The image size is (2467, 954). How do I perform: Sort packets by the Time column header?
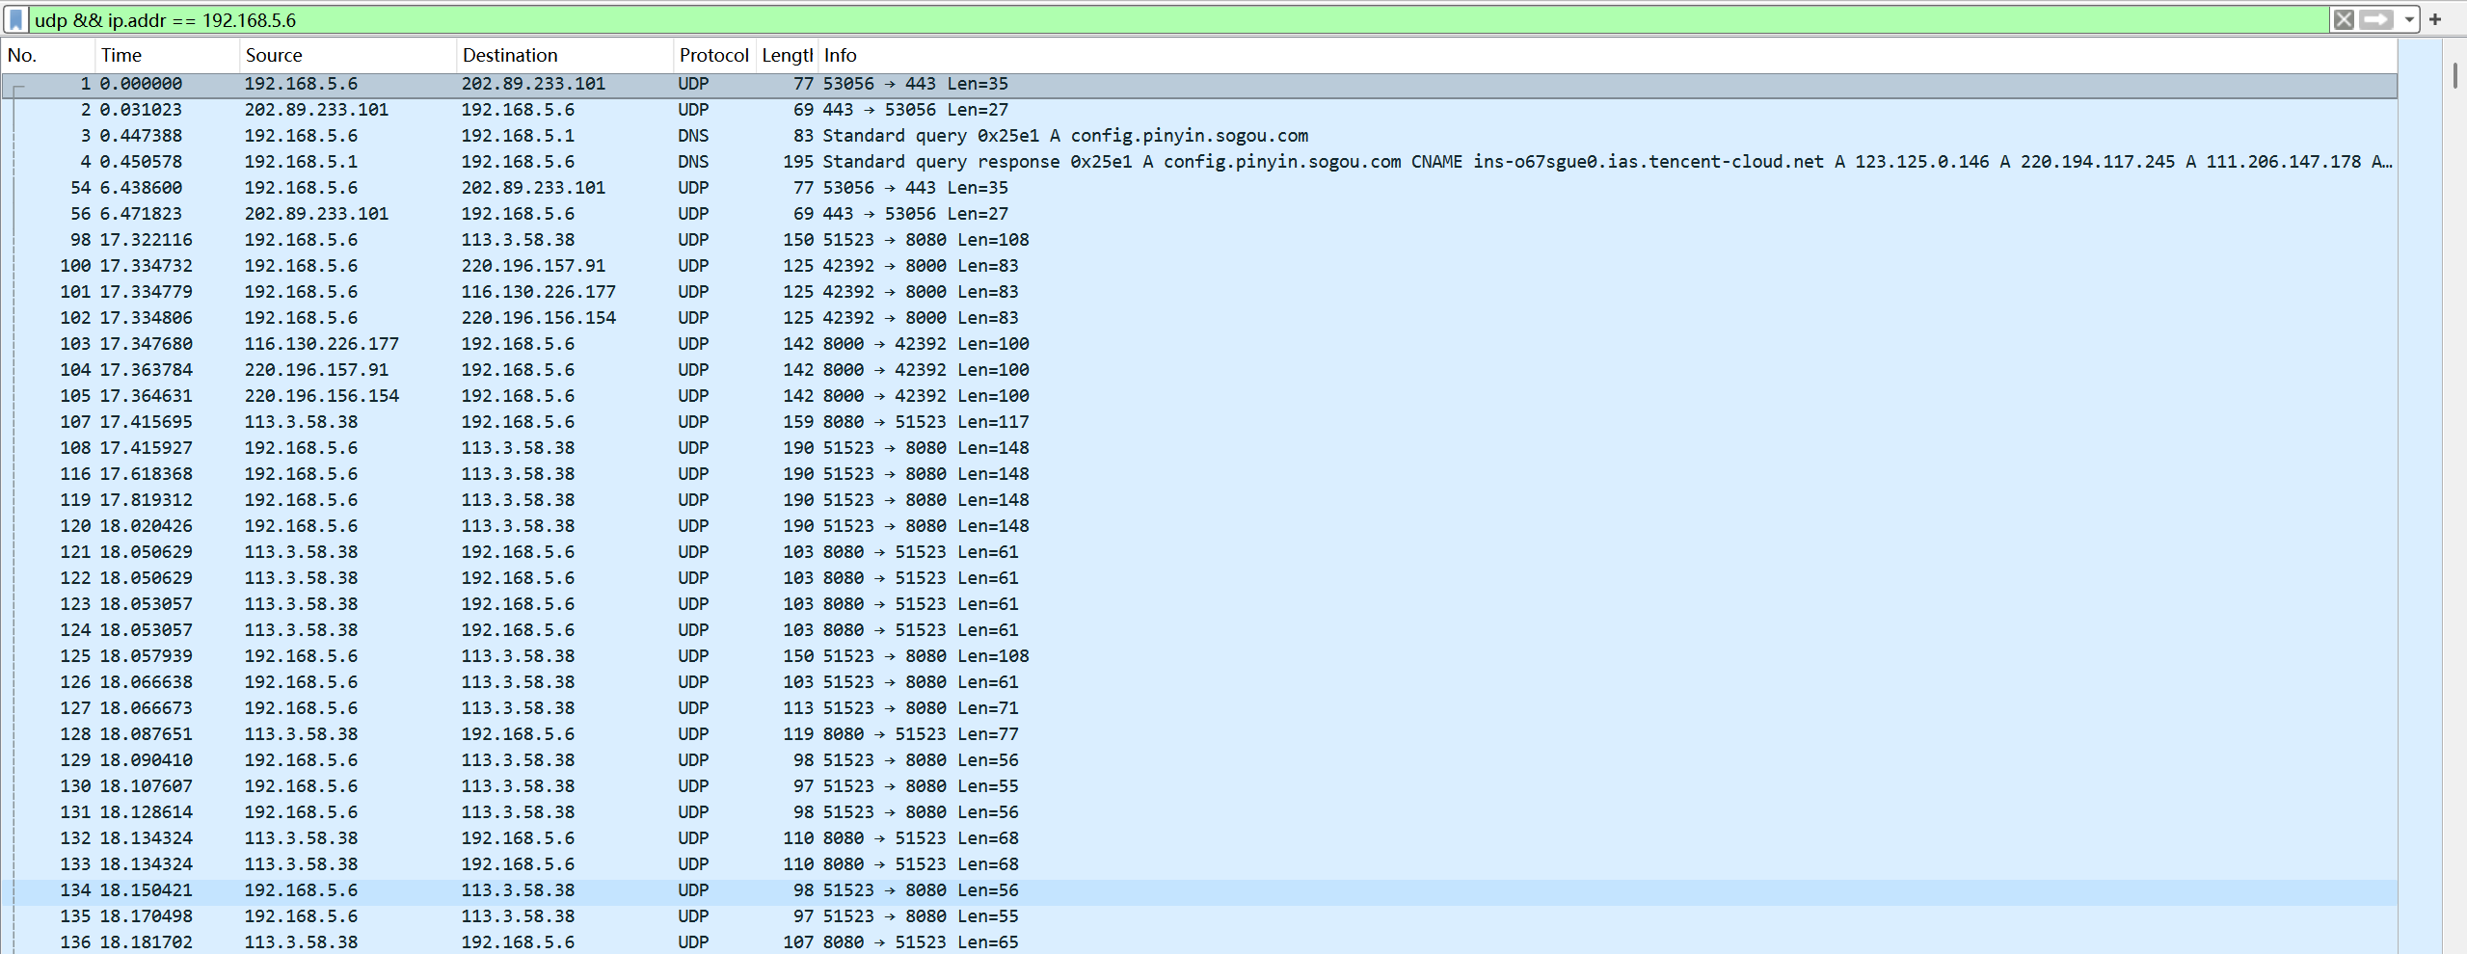167,56
